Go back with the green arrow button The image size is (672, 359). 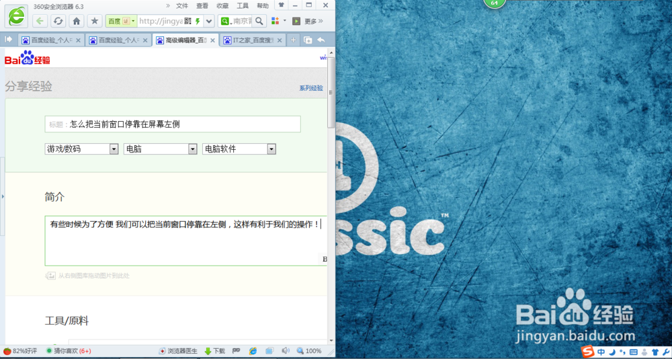[x=40, y=21]
